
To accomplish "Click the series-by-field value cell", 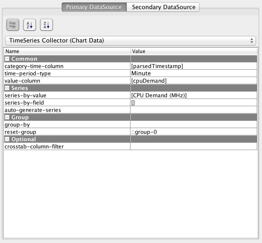I will click(193, 103).
